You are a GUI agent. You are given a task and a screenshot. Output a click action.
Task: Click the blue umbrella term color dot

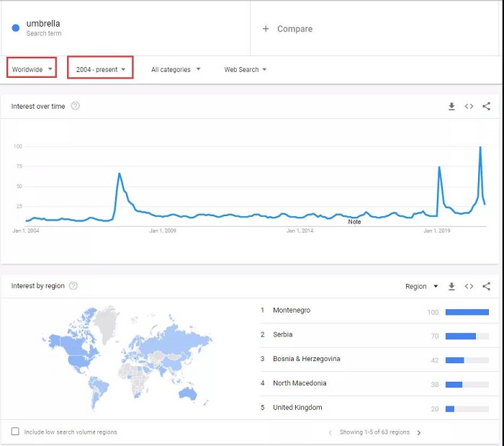pyautogui.click(x=16, y=28)
